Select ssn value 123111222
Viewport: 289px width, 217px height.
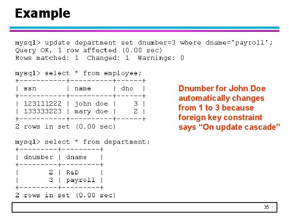[x=43, y=104]
